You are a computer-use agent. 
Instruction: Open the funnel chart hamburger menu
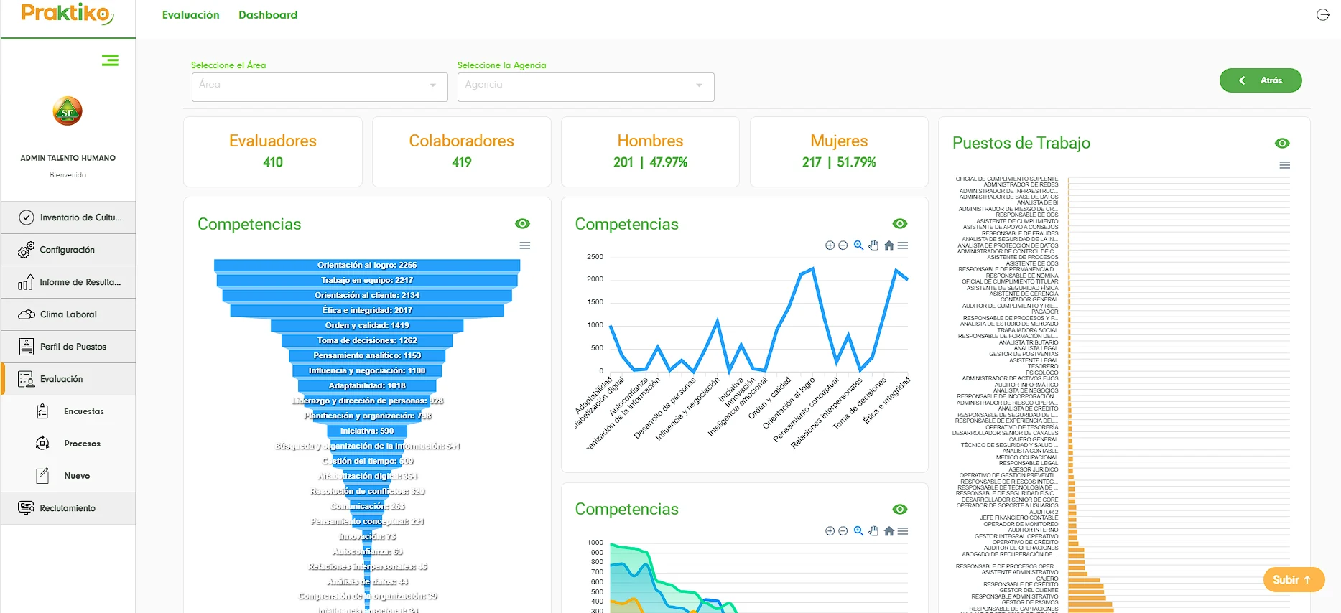pyautogui.click(x=525, y=245)
